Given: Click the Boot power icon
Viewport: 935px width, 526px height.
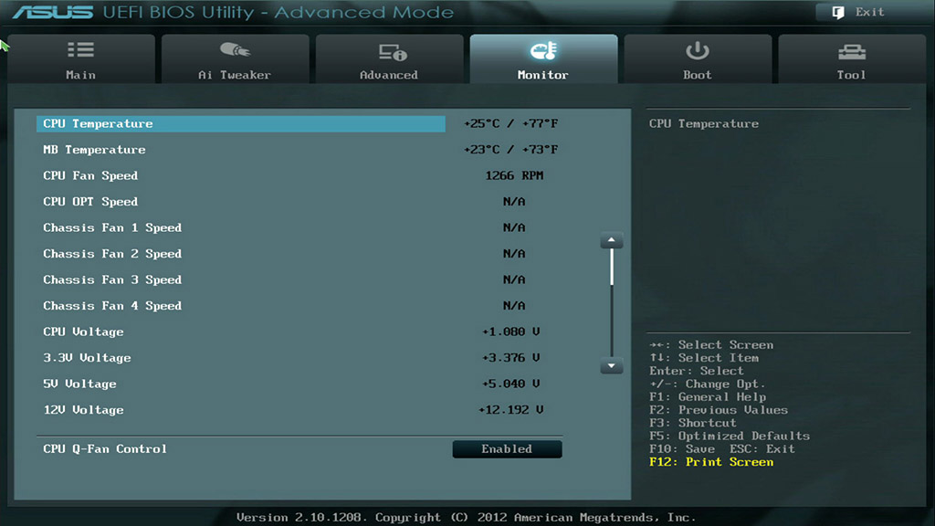Looking at the screenshot, I should [697, 51].
